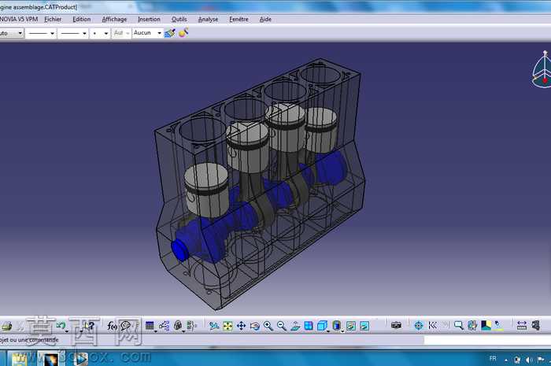Image resolution: width=551 pixels, height=366 pixels.
Task: Expand the quick view arrow
Action: coord(328,331)
